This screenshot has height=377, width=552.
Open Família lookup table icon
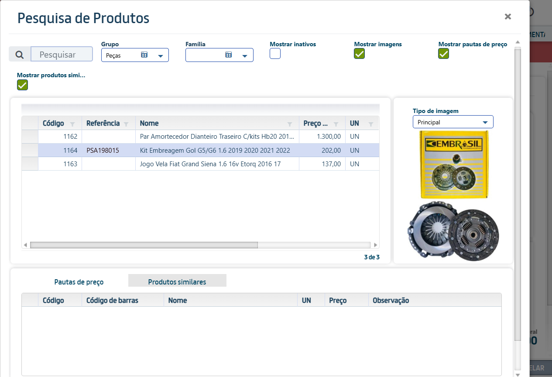[x=229, y=55]
